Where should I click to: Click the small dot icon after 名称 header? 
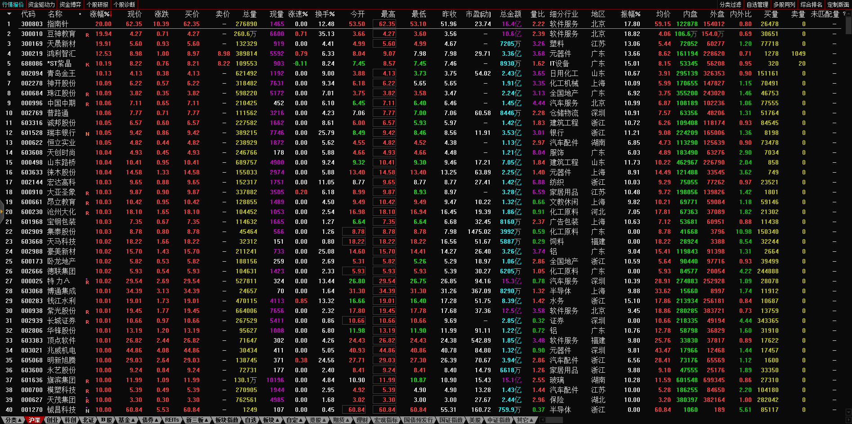pyautogui.click(x=80, y=14)
